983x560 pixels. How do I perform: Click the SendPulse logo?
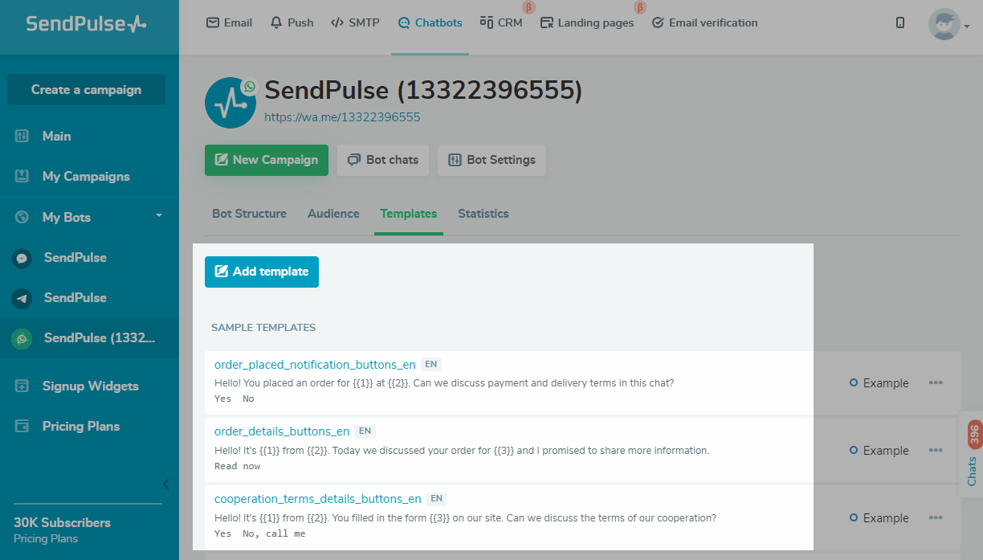86,23
